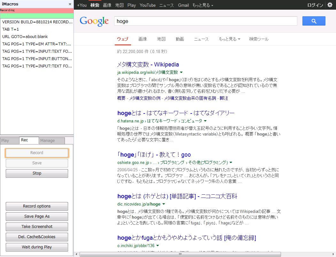Switch to the Play tab in iMacros
Screen dimensions: 336x257
point(9,141)
